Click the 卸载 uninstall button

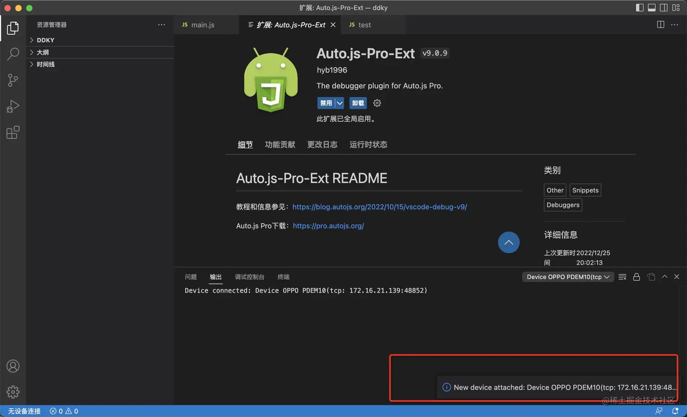point(358,103)
